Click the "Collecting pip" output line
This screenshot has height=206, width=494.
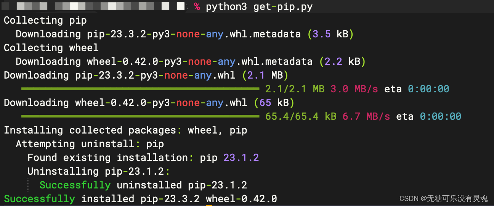coord(45,20)
